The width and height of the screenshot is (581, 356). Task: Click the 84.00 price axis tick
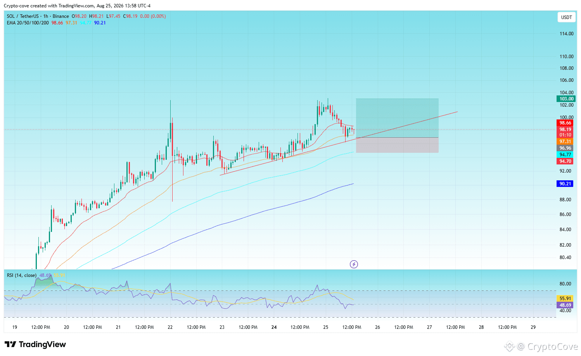(x=565, y=230)
